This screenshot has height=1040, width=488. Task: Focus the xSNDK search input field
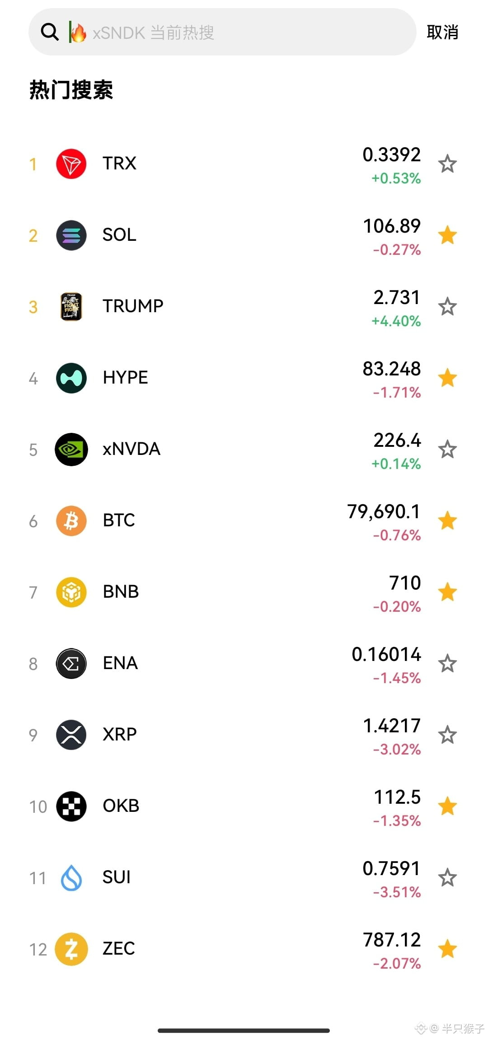(222, 32)
